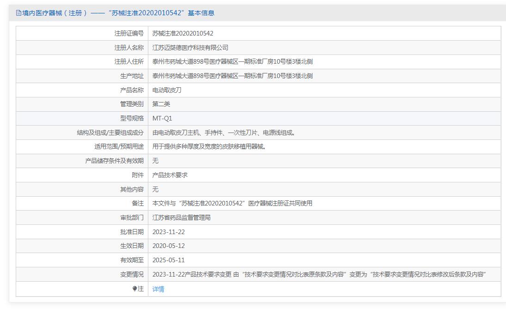Image resolution: width=506 pixels, height=314 pixels.
Task: Click the page title 境内医疗器械（注册）基本信息
Action: point(118,13)
